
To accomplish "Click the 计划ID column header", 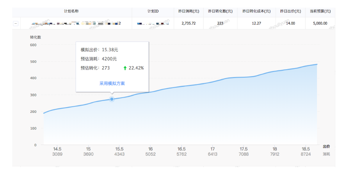I will coord(153,11).
